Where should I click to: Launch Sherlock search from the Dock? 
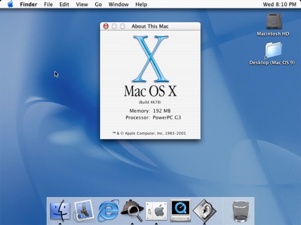pos(132,211)
